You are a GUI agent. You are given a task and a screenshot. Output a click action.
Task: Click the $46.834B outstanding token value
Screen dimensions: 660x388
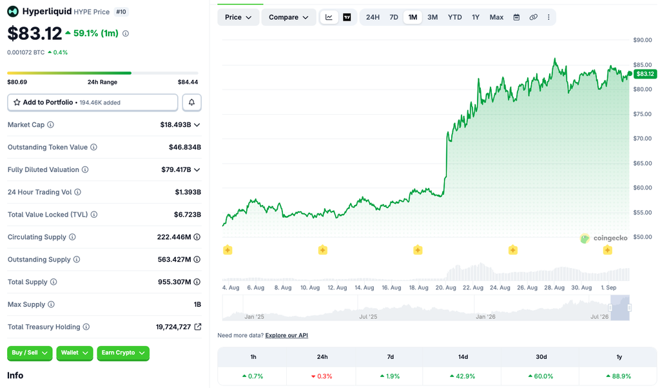(185, 148)
